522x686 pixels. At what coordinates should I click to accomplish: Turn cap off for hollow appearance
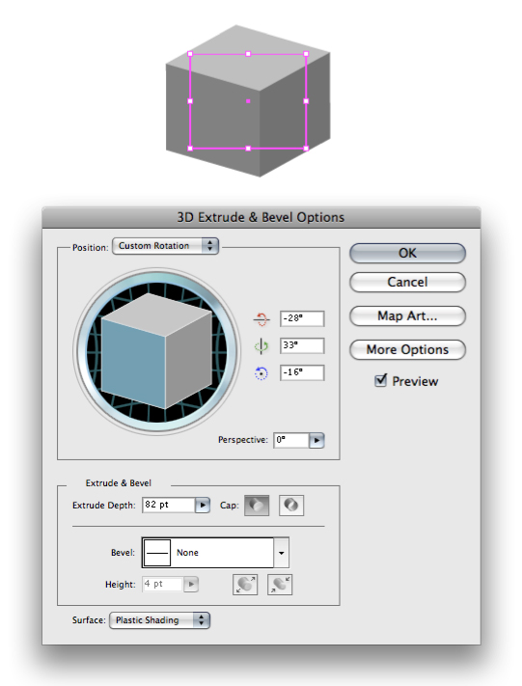[291, 506]
